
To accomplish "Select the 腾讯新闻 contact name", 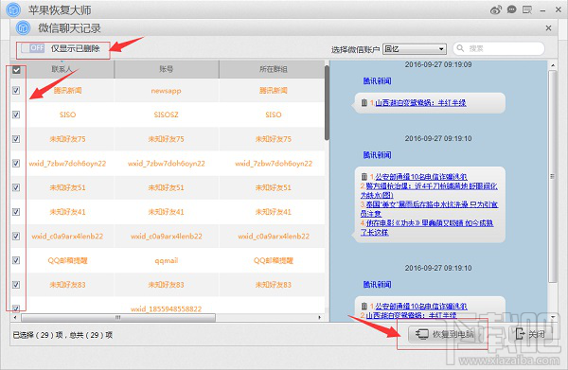I will coord(68,91).
